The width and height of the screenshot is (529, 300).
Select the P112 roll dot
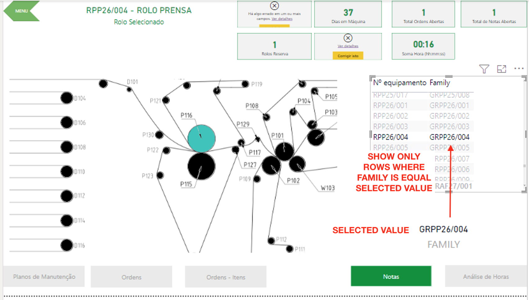[271, 240]
